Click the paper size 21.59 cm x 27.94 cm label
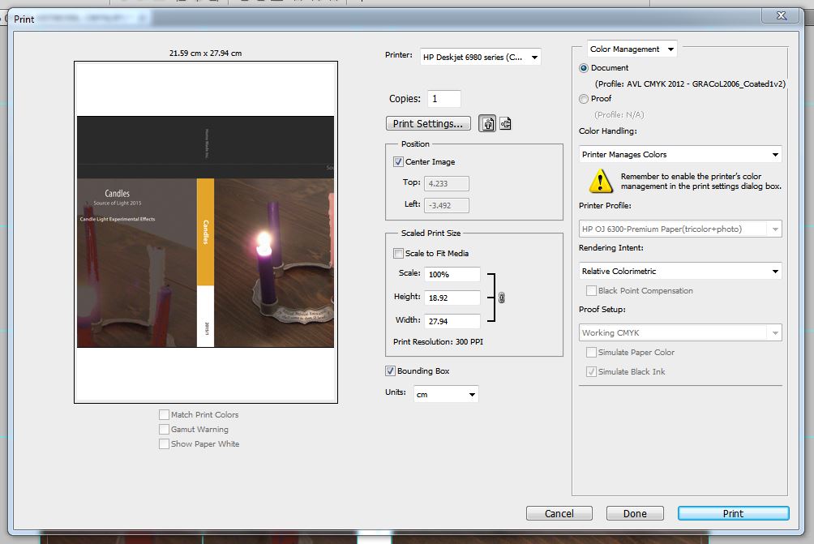The height and width of the screenshot is (544, 814). 206,53
